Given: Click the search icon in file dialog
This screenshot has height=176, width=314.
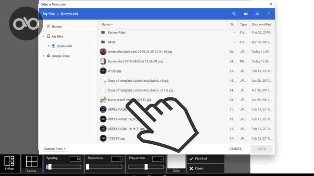Looking at the screenshot, I should click(x=234, y=14).
